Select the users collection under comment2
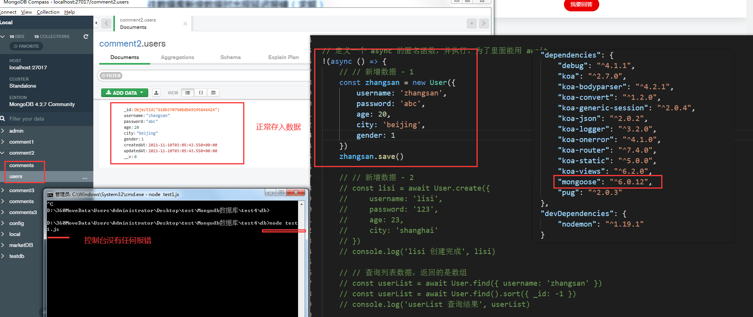Screen dimensions: 753x317 point(16,177)
